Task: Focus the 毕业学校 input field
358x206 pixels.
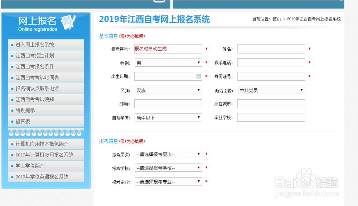Action: (x=271, y=117)
